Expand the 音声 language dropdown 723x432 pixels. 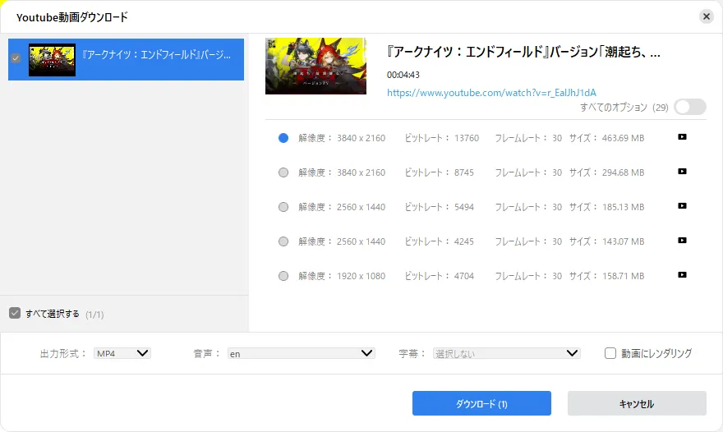(x=302, y=353)
